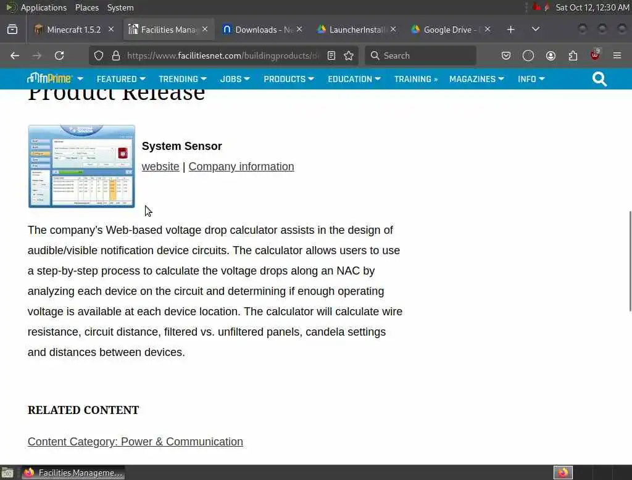Screen dimensions: 632x480
Task: Select Facilities Management taskbar window button
Action: click(x=73, y=473)
